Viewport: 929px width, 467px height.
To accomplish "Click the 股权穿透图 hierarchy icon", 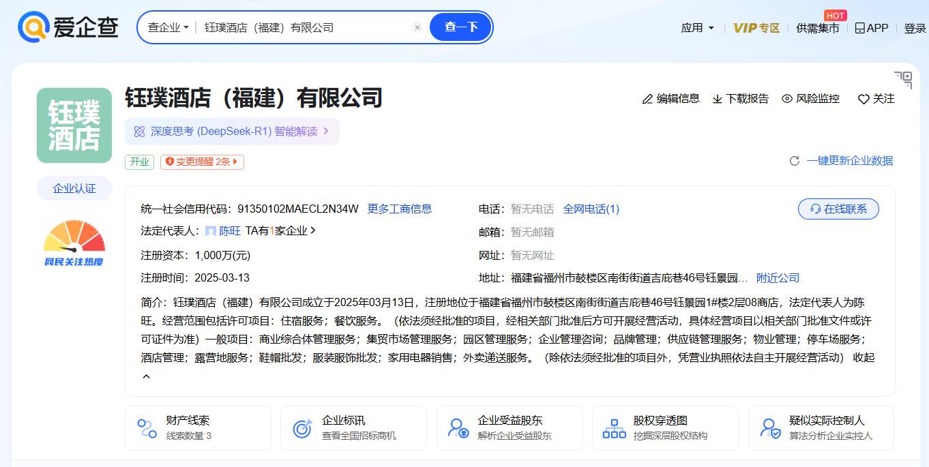I will (614, 428).
